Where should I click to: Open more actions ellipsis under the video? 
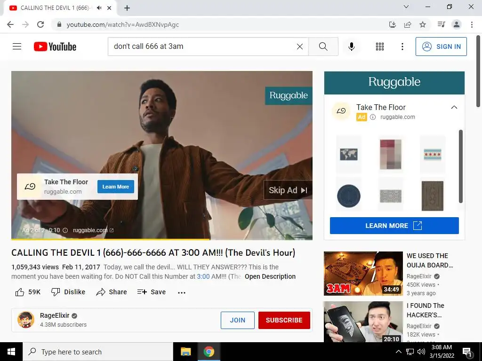182,292
